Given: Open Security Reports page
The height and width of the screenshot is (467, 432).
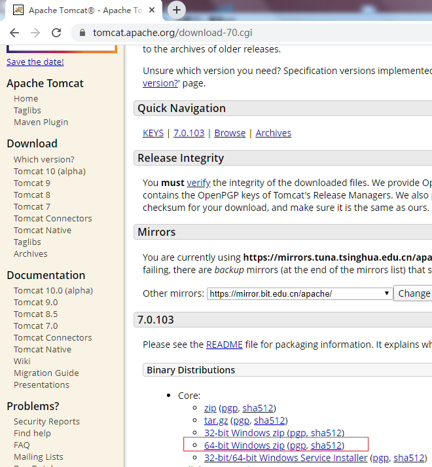Looking at the screenshot, I should (46, 421).
